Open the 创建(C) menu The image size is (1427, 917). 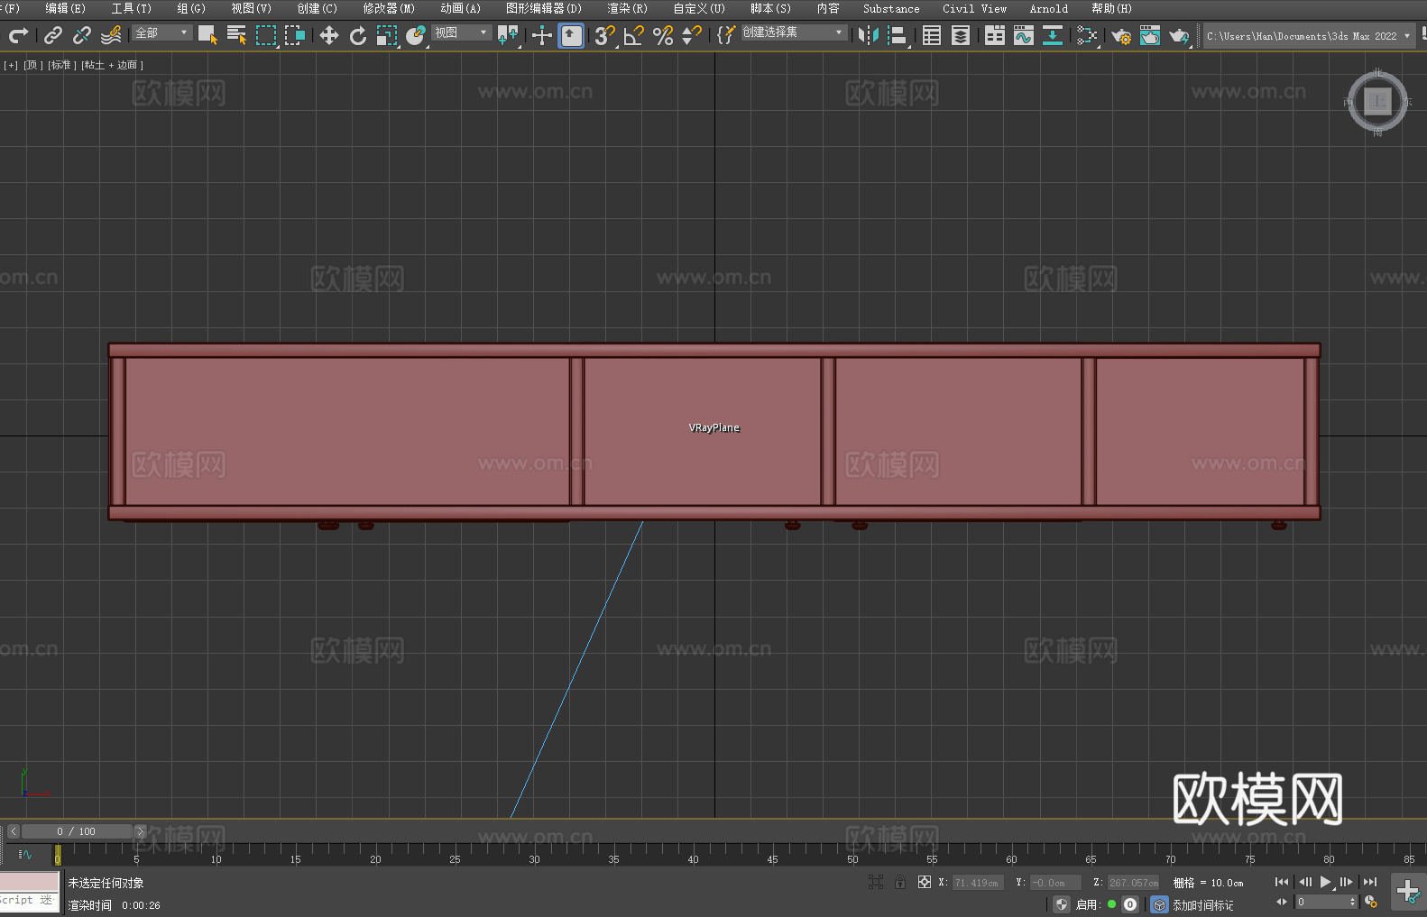[x=317, y=8]
